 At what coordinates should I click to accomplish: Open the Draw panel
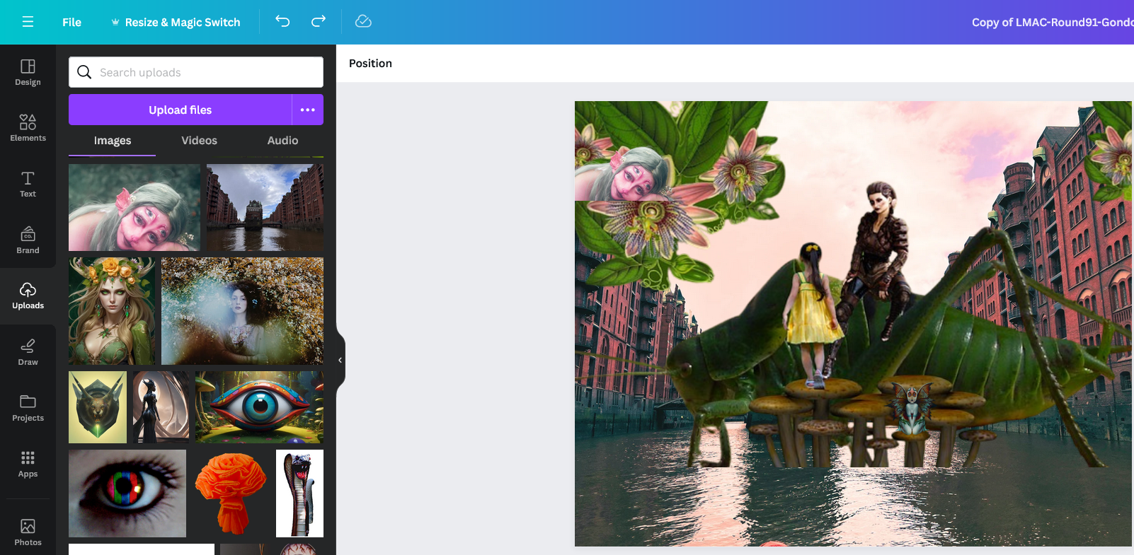tap(28, 352)
